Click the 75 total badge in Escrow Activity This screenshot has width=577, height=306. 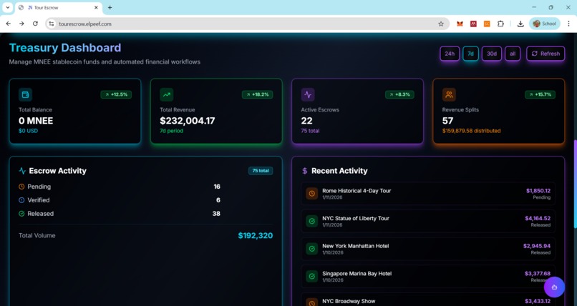(x=261, y=171)
